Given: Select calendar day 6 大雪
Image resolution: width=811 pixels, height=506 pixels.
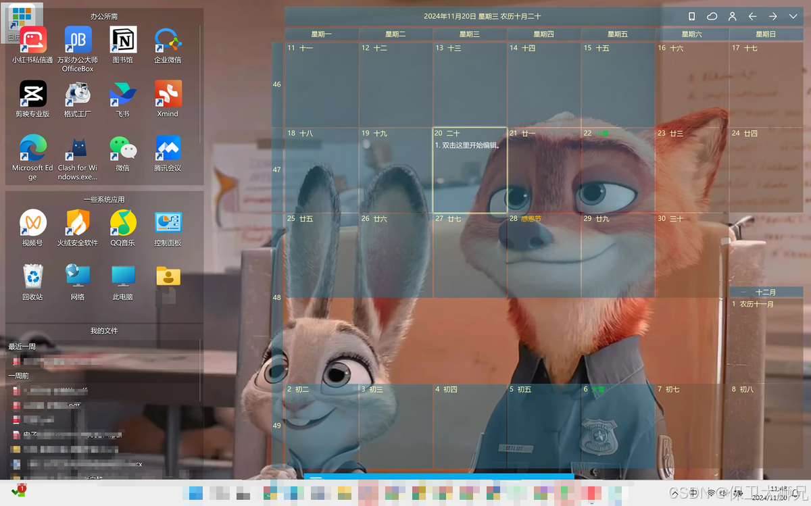Looking at the screenshot, I should pos(618,426).
